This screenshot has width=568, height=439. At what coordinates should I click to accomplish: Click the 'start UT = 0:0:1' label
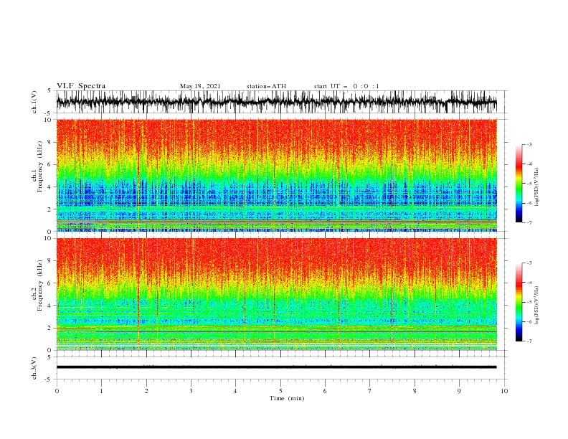pyautogui.click(x=346, y=86)
